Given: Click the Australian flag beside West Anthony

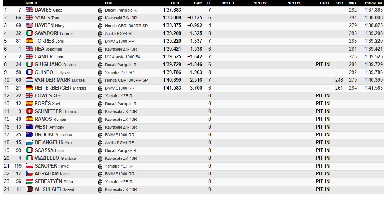Looking at the screenshot, I should [29, 127].
